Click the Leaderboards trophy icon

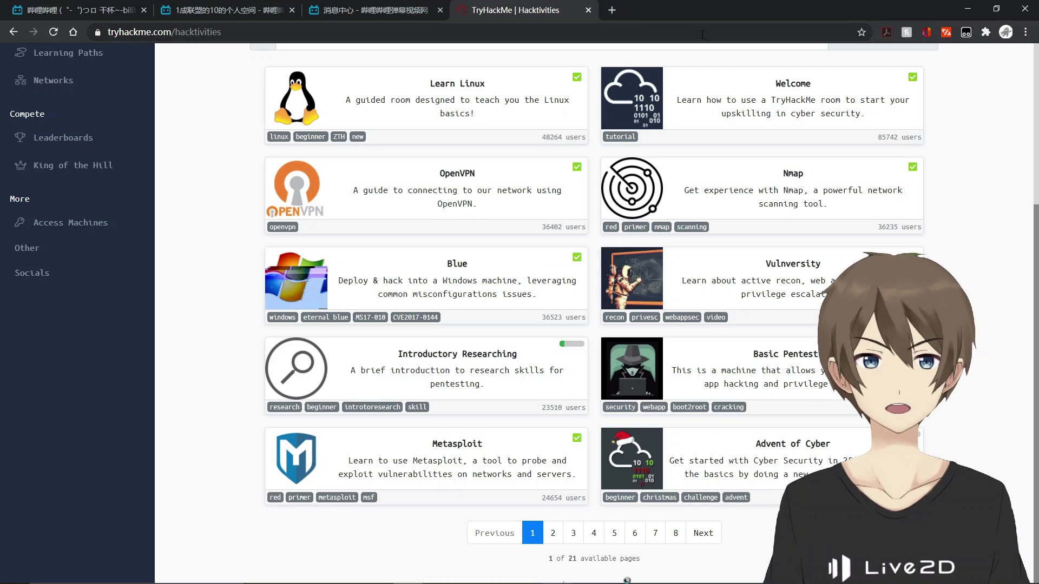coord(21,137)
